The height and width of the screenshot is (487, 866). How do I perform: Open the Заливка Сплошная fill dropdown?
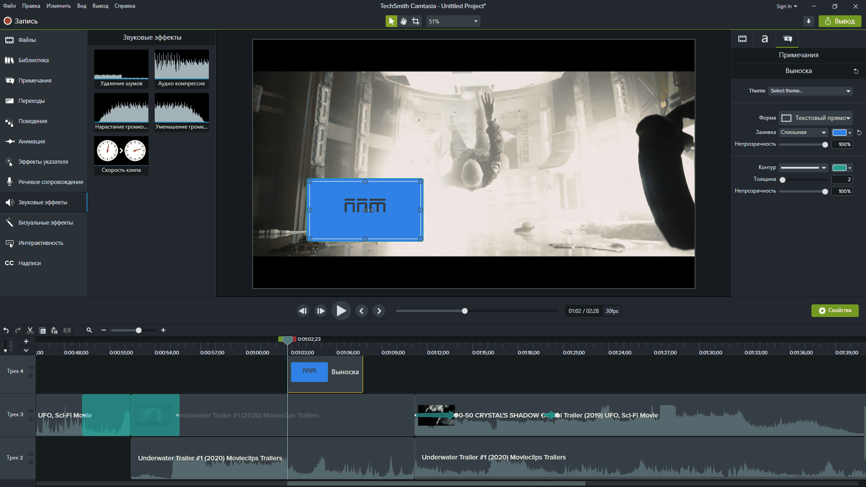pyautogui.click(x=803, y=133)
